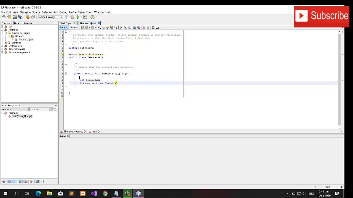Open Google Chrome from the taskbar
The width and height of the screenshot is (353, 198).
pos(105,194)
